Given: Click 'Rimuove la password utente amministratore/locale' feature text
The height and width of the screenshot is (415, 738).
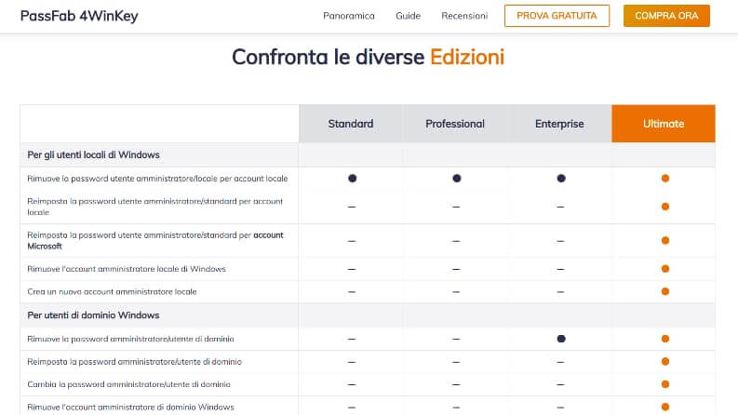Looking at the screenshot, I should [x=157, y=179].
